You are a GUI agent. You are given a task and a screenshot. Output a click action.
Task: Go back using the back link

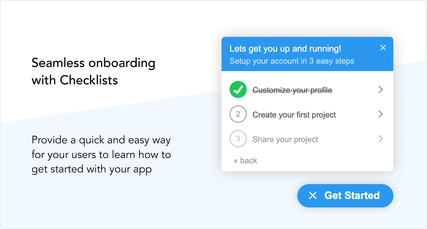tap(248, 161)
